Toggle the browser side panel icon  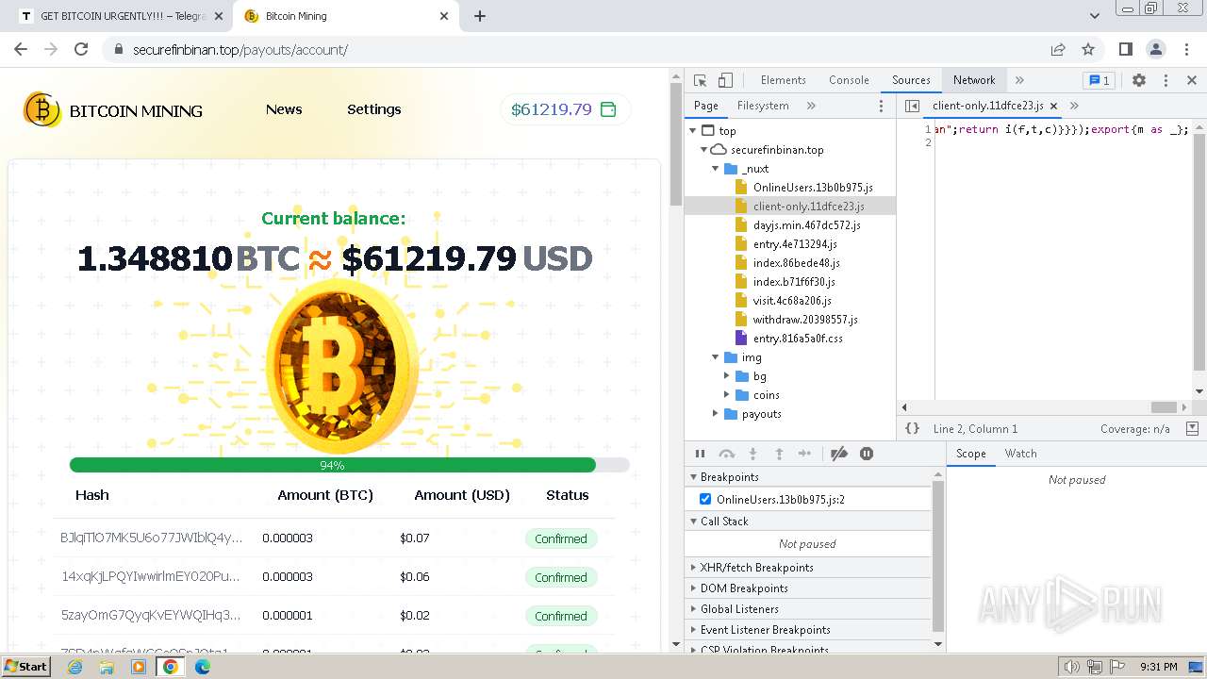pos(1125,49)
